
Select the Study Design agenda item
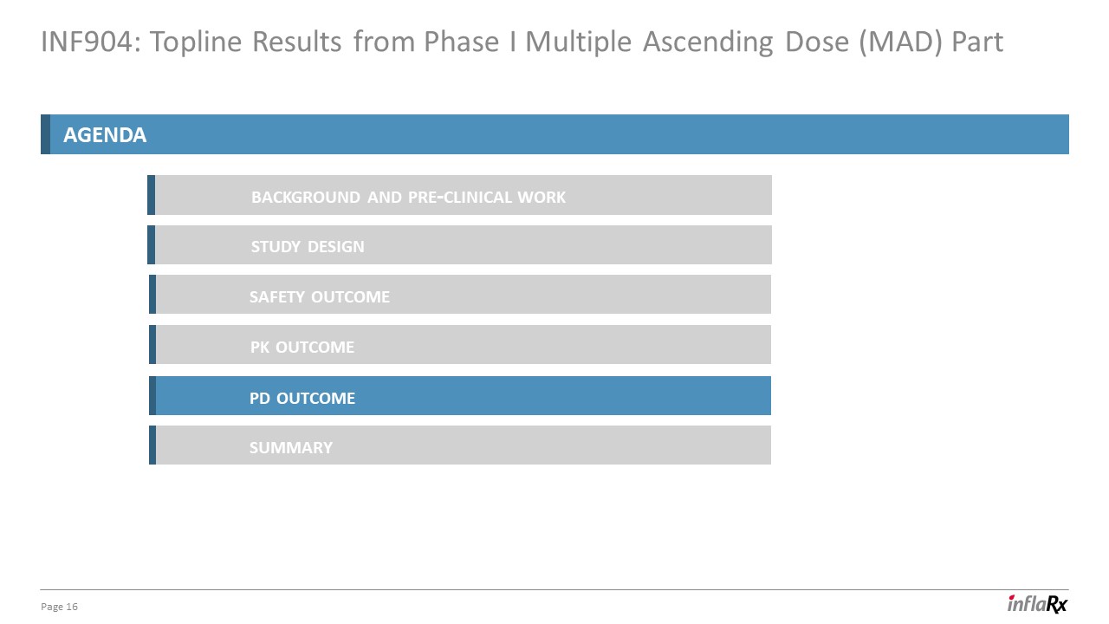308,247
